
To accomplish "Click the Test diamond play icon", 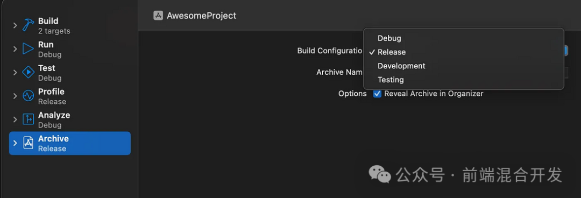I will coord(28,72).
